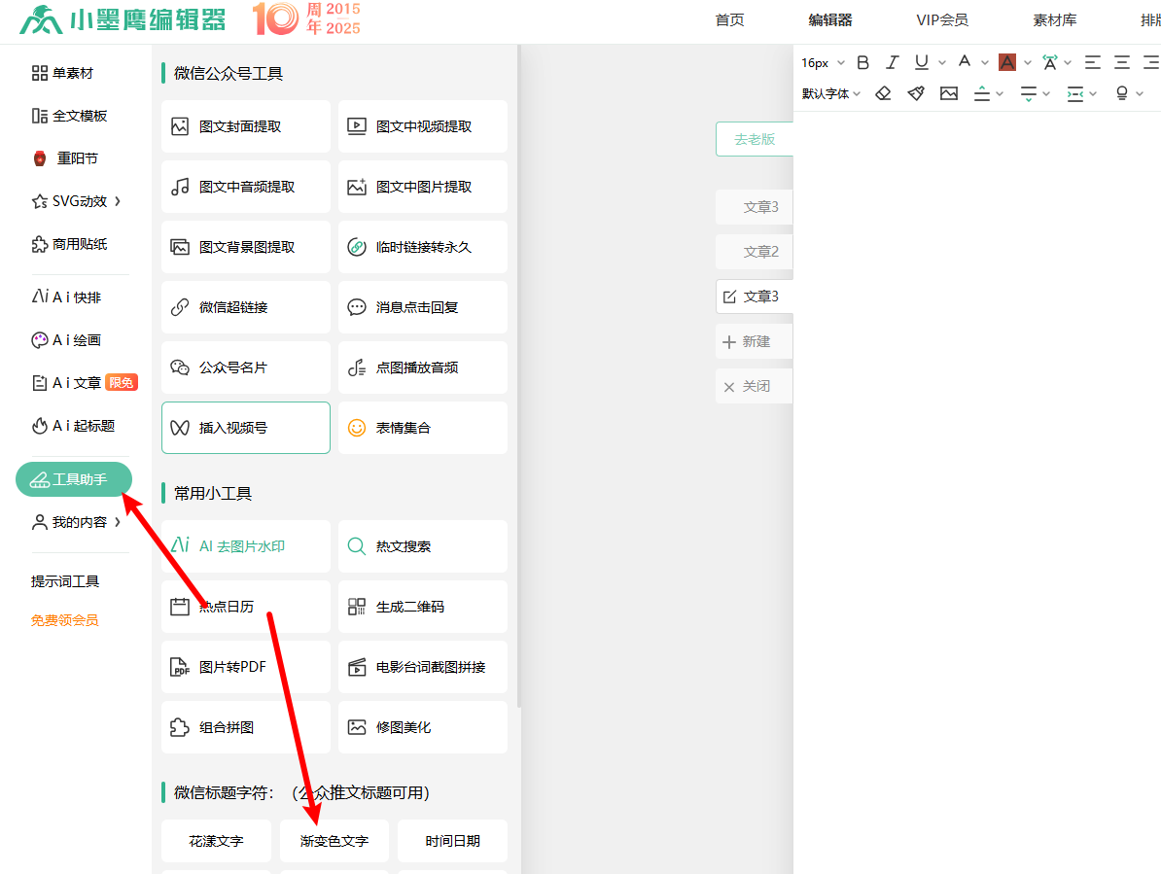Click the eraser clear-format icon
The image size is (1161, 874).
click(883, 93)
